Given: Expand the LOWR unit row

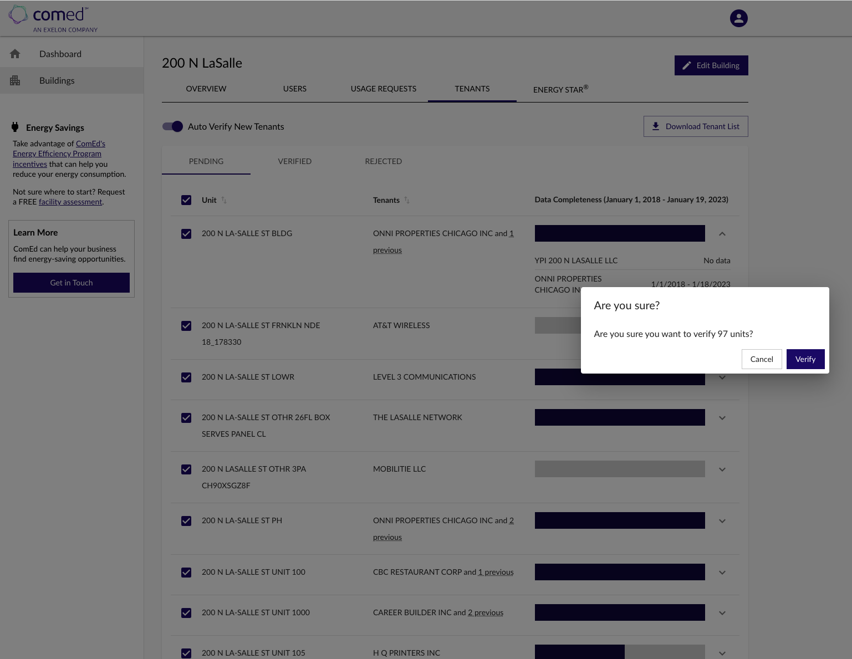Looking at the screenshot, I should tap(722, 377).
